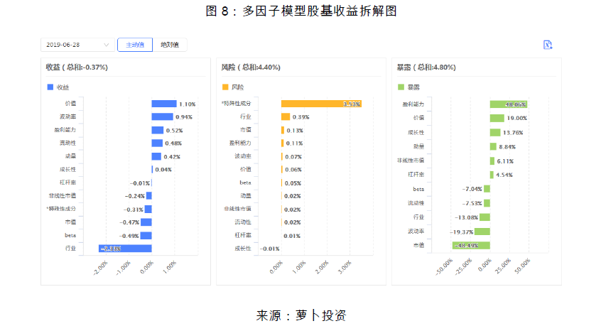Click the orange 风险 legend square
The image size is (601, 326).
click(x=225, y=87)
